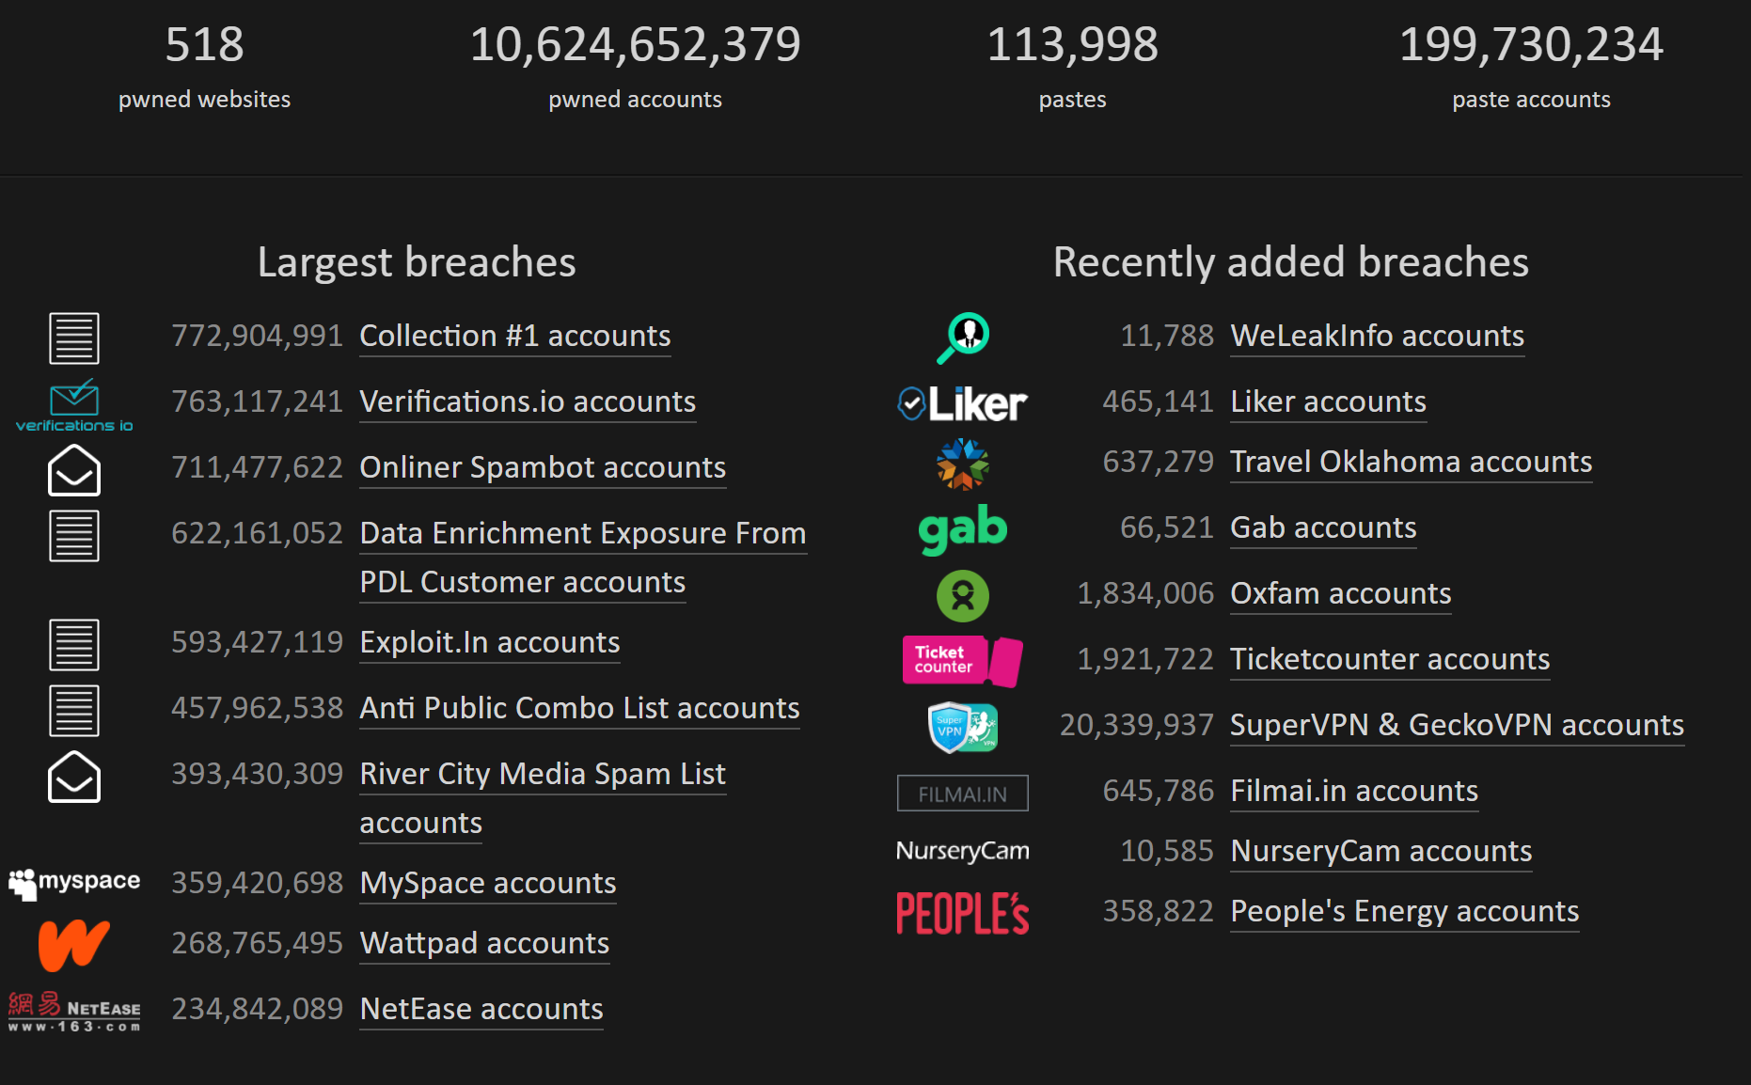Open Collection #1 accounts link
Screen dimensions: 1751x1085
point(515,336)
